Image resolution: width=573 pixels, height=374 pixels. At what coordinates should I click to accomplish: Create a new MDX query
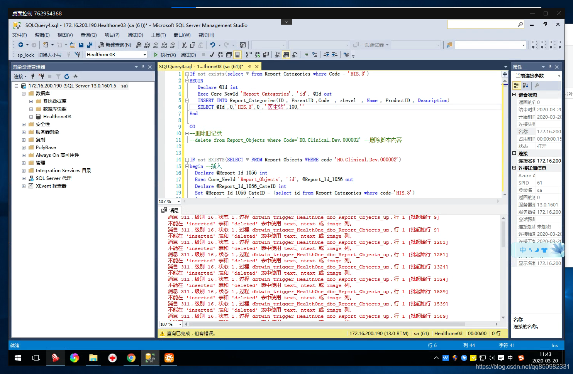click(x=147, y=45)
